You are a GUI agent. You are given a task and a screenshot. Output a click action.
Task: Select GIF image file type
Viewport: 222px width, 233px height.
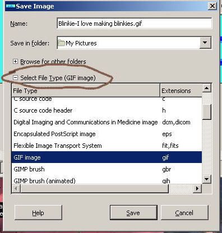point(107,157)
